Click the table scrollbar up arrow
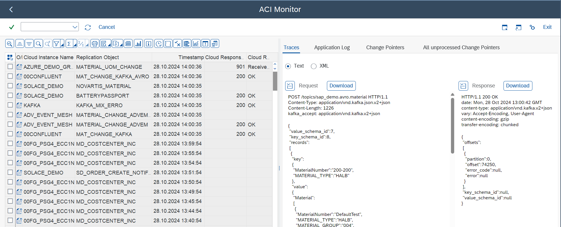 pyautogui.click(x=275, y=64)
